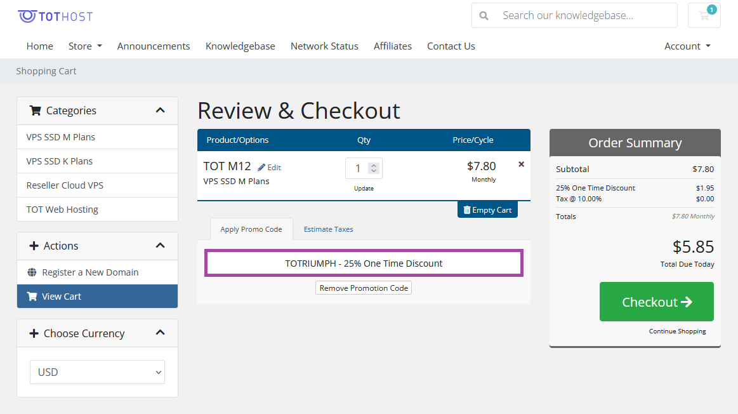Click the trash icon on Empty Cart
The height and width of the screenshot is (414, 738).
468,210
